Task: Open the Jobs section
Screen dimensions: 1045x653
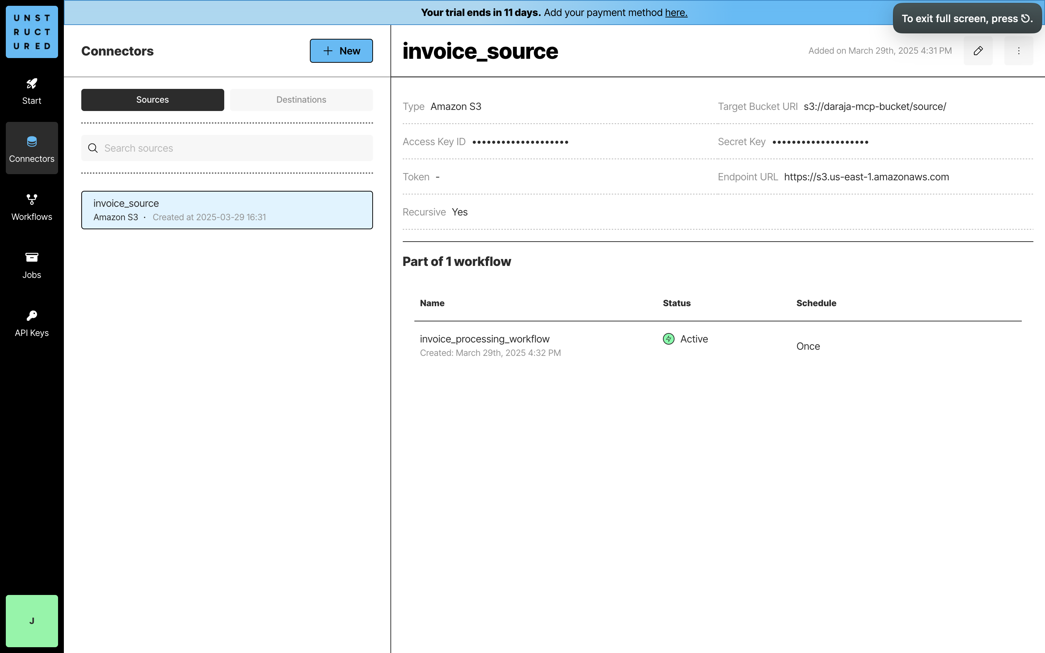Action: [x=32, y=265]
